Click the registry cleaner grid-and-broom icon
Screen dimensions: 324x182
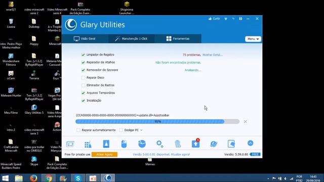tap(88, 144)
